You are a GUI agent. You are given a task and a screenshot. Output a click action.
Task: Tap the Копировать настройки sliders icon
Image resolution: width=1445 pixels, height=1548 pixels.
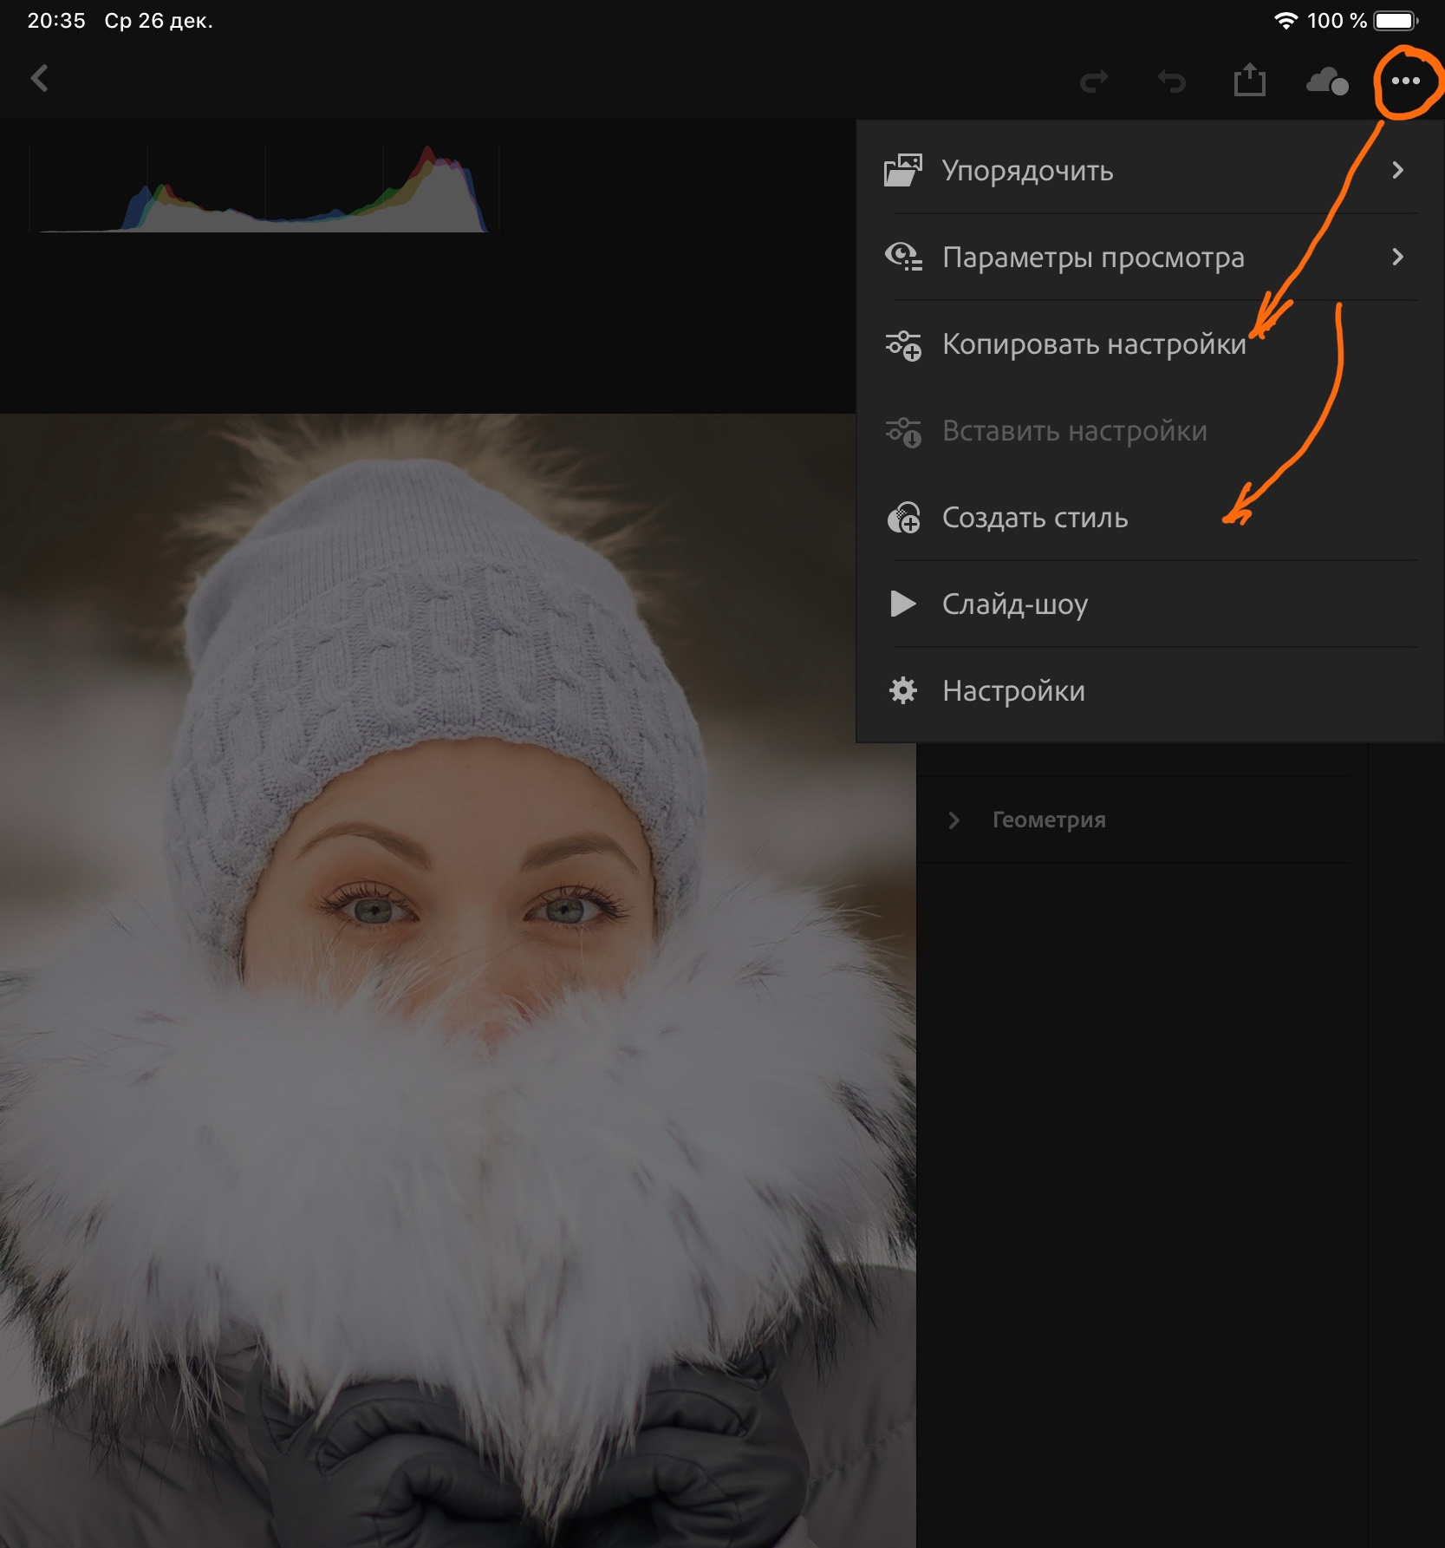point(903,344)
